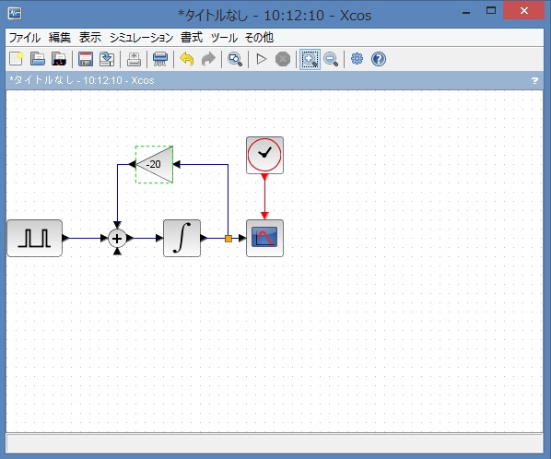Select the clock block with red circle
551x459 pixels.
264,155
